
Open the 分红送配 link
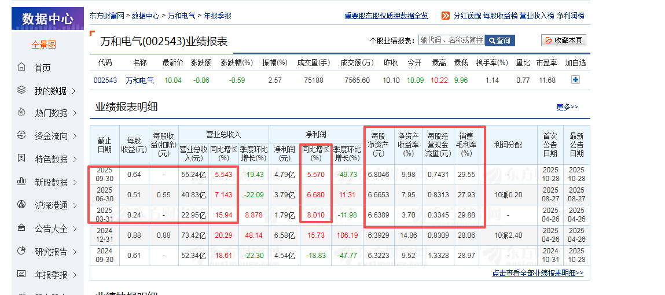[x=468, y=16]
